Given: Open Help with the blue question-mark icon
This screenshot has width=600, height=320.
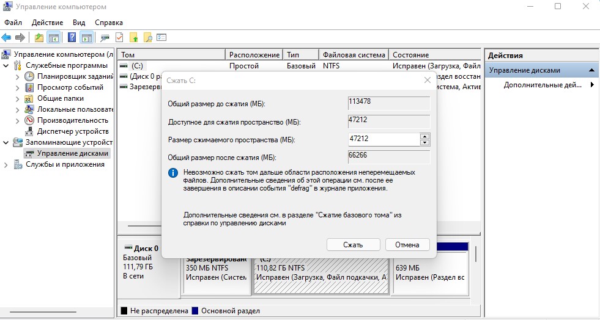Looking at the screenshot, I should pyautogui.click(x=72, y=37).
